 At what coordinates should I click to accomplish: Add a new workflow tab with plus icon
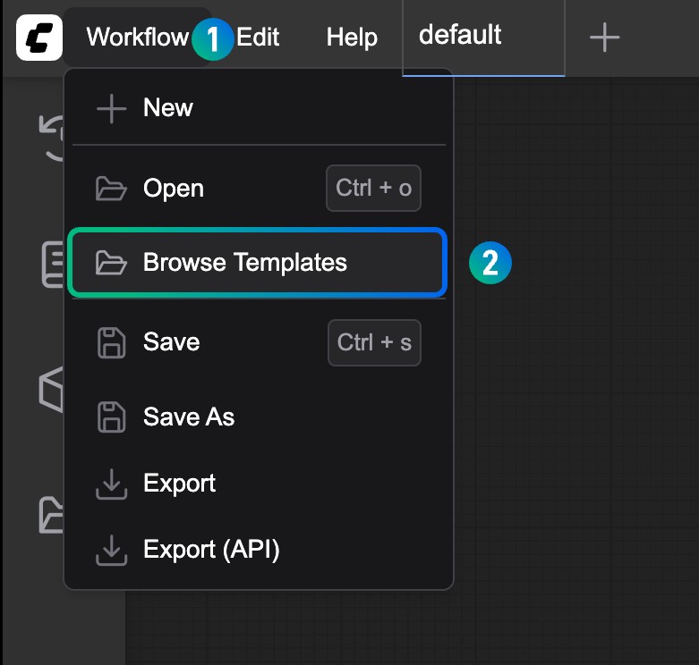click(605, 38)
